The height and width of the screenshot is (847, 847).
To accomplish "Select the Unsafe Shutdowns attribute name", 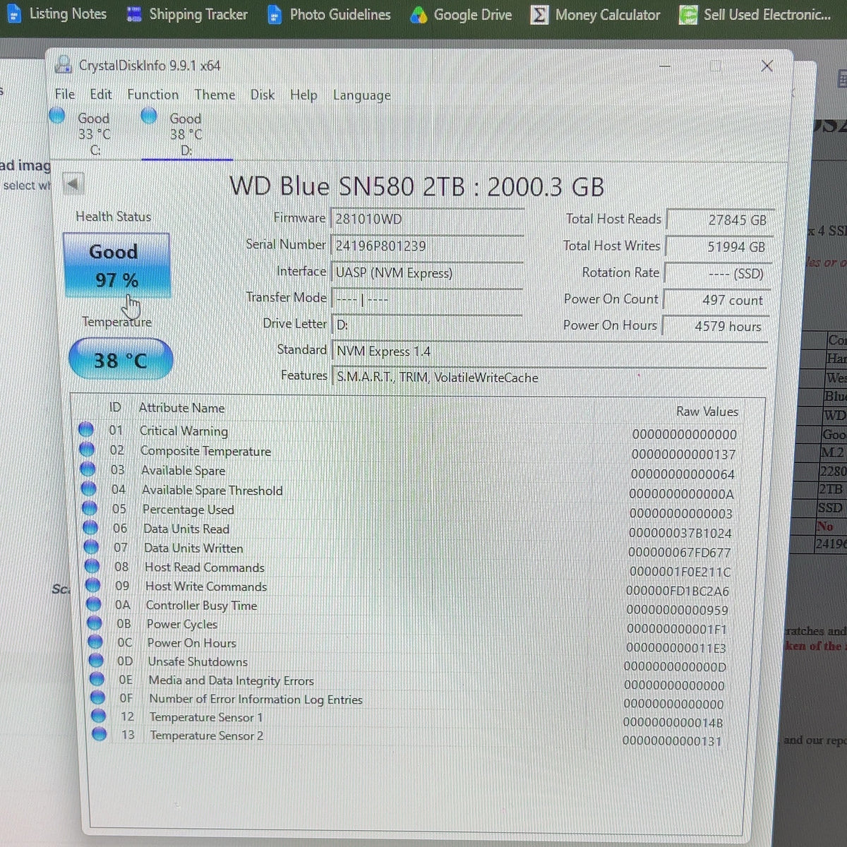I will click(198, 661).
